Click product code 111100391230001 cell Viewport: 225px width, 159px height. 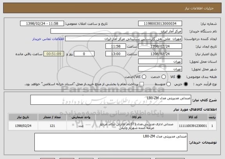(x=193, y=126)
